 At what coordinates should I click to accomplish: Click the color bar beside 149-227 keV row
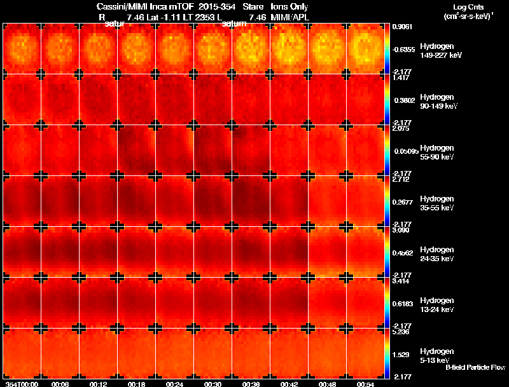(387, 49)
